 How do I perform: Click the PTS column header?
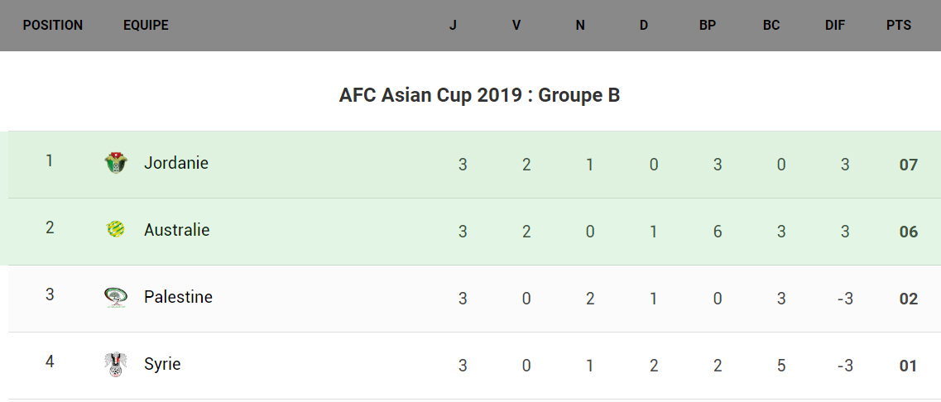pos(899,26)
